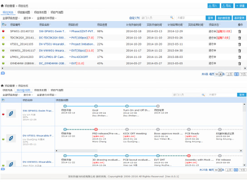Expand the Pre-KICKOFF stage dropdown
This screenshot has height=182, width=247.
coord(70,57)
